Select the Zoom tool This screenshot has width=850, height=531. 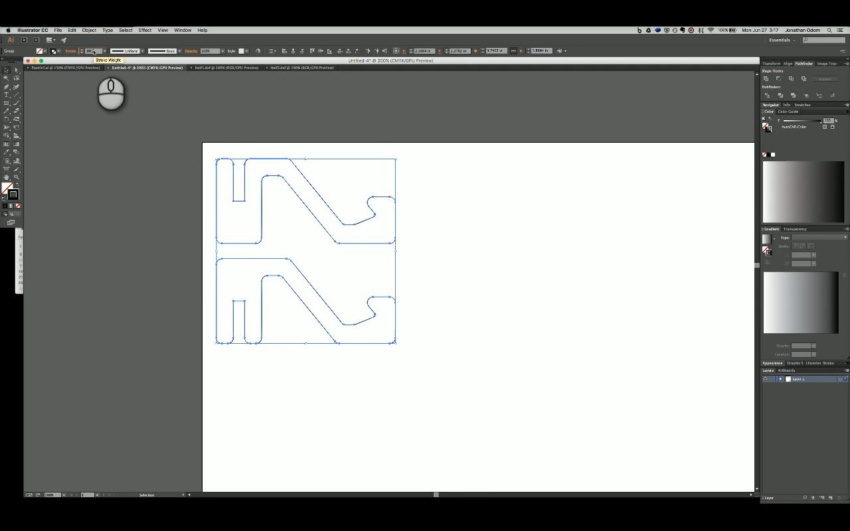point(17,177)
